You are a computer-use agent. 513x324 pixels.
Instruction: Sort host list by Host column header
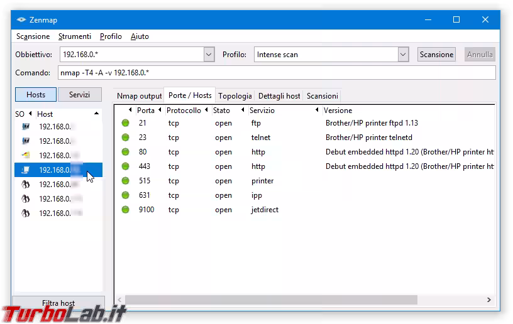(x=45, y=114)
